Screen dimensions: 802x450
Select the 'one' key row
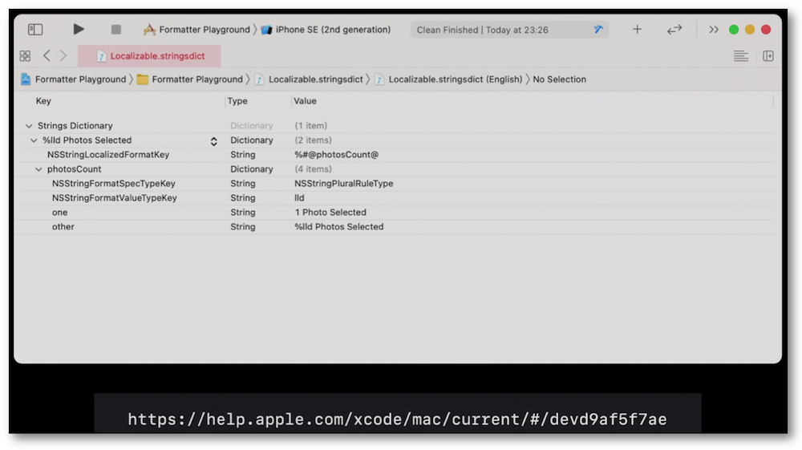click(59, 213)
